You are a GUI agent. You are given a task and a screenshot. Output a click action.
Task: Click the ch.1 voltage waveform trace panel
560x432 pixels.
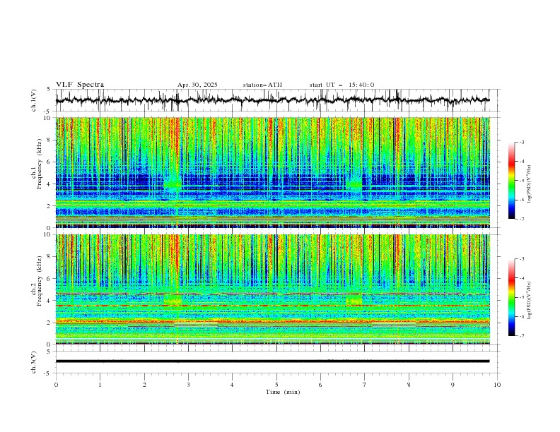tap(276, 100)
